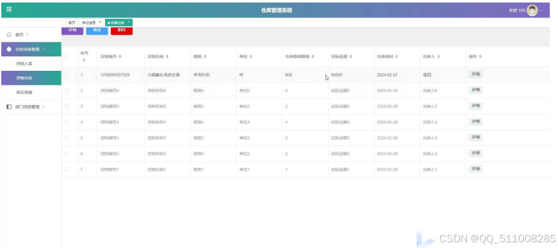Open 详情 for the 出库人6 row
The image size is (558, 248).
pos(476,90)
